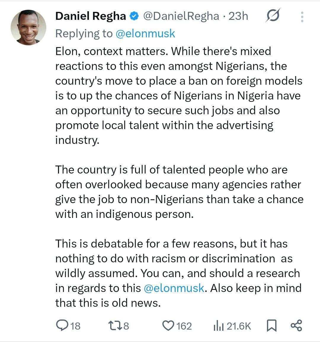Image resolution: width=320 pixels, height=342 pixels.
Task: Click the repost count of 8
Action: pos(126,326)
